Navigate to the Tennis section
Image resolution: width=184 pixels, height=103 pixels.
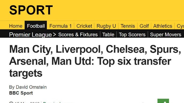[128, 26]
